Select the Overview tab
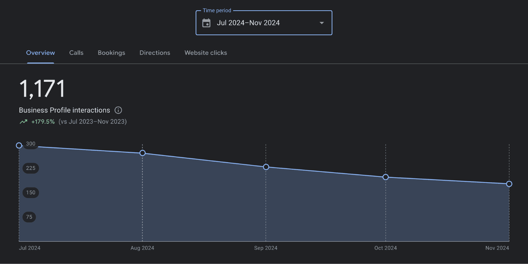Image resolution: width=528 pixels, height=264 pixels. 40,53
